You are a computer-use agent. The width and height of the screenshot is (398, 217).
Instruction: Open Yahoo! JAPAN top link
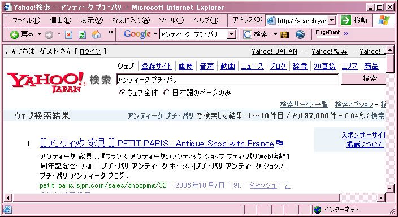274,51
